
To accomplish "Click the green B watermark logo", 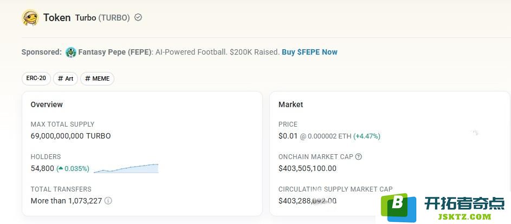I will (399, 207).
